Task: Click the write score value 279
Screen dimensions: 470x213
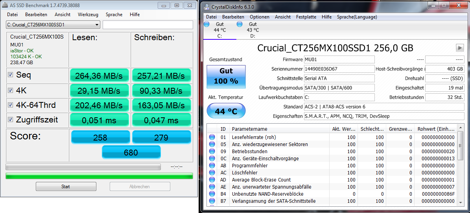Action: click(x=162, y=137)
